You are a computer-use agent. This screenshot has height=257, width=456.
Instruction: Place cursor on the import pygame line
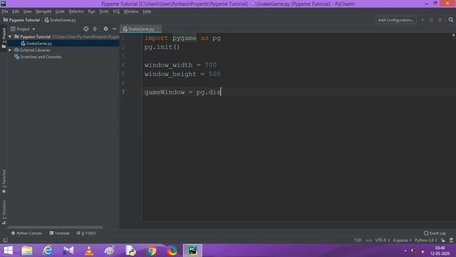click(x=182, y=38)
